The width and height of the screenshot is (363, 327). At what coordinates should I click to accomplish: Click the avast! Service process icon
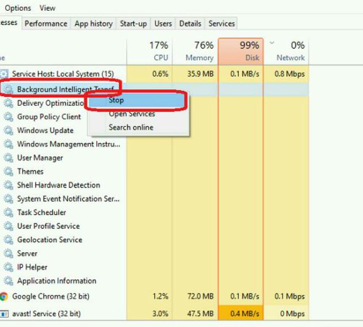click(4, 313)
